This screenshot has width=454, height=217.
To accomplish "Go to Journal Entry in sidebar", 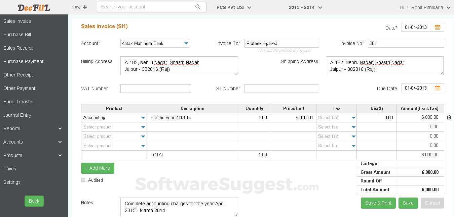I will (17, 115).
